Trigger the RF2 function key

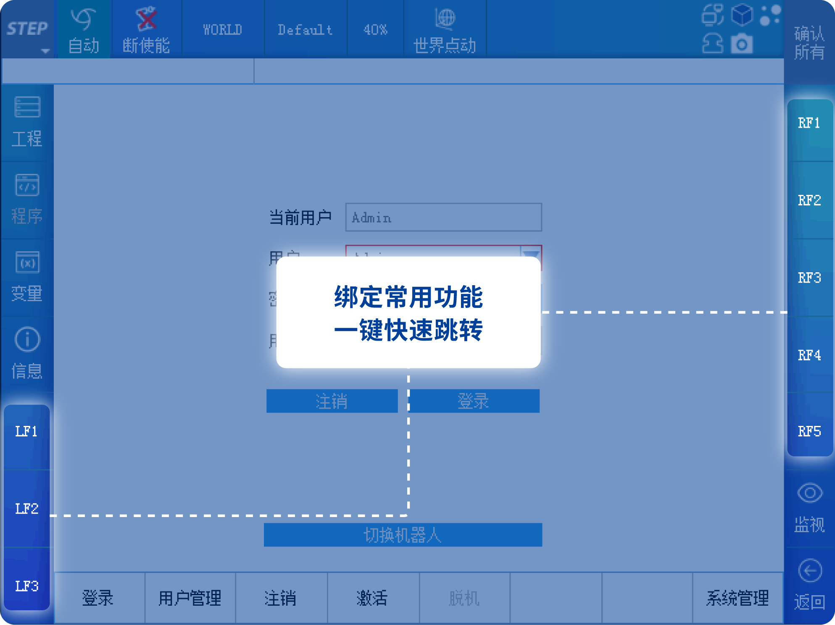809,200
